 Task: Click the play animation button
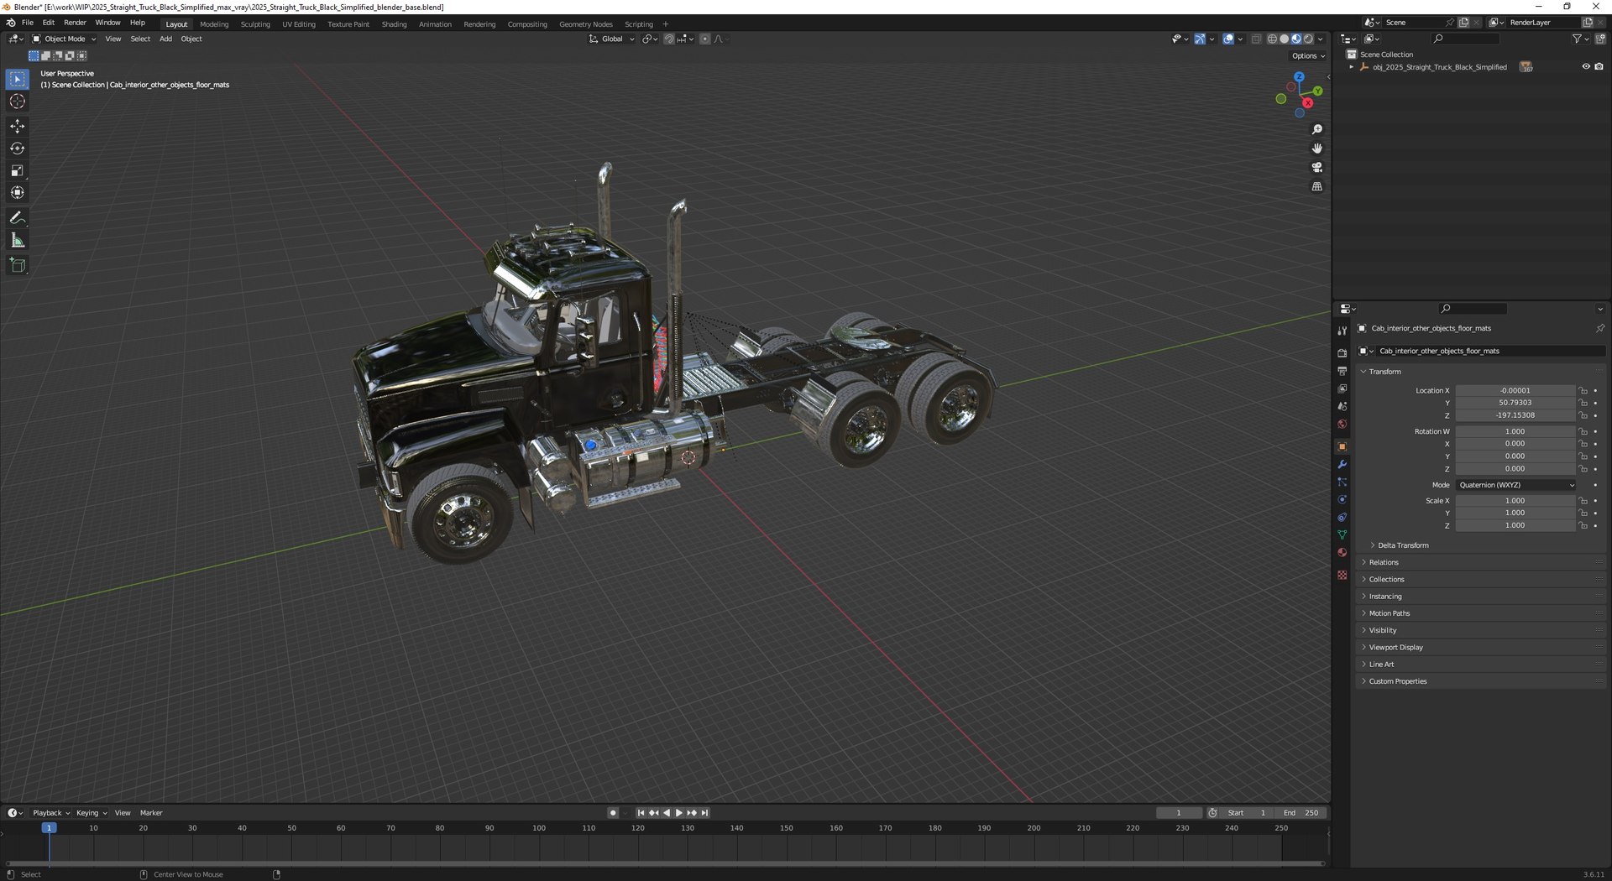(x=679, y=813)
